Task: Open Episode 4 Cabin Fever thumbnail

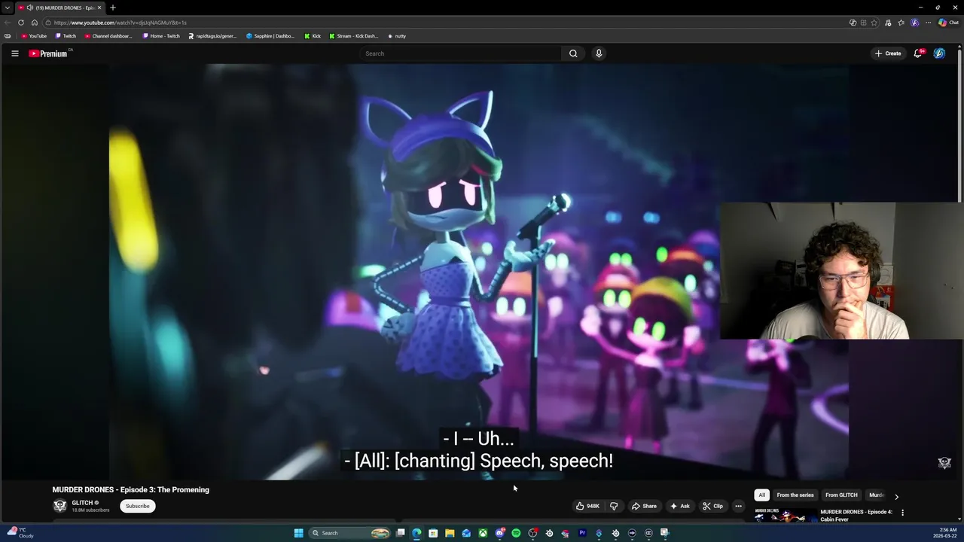Action: (786, 515)
